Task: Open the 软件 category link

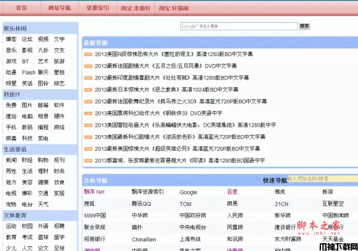Action: coord(59,105)
